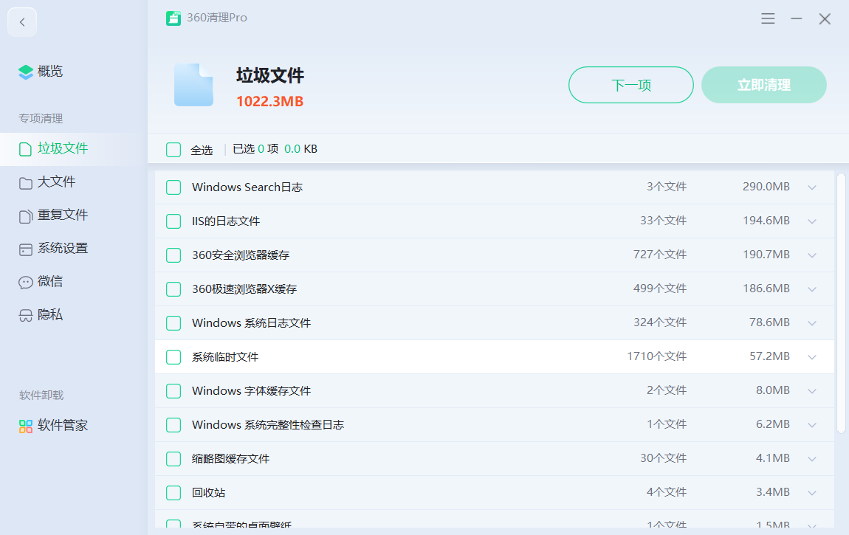Expand Windows 系统日志文件 row chevron

click(812, 323)
